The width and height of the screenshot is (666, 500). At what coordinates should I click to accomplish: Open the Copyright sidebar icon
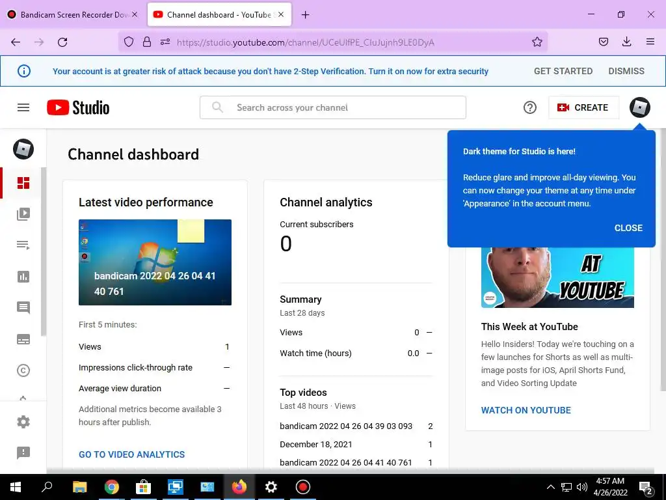[23, 370]
